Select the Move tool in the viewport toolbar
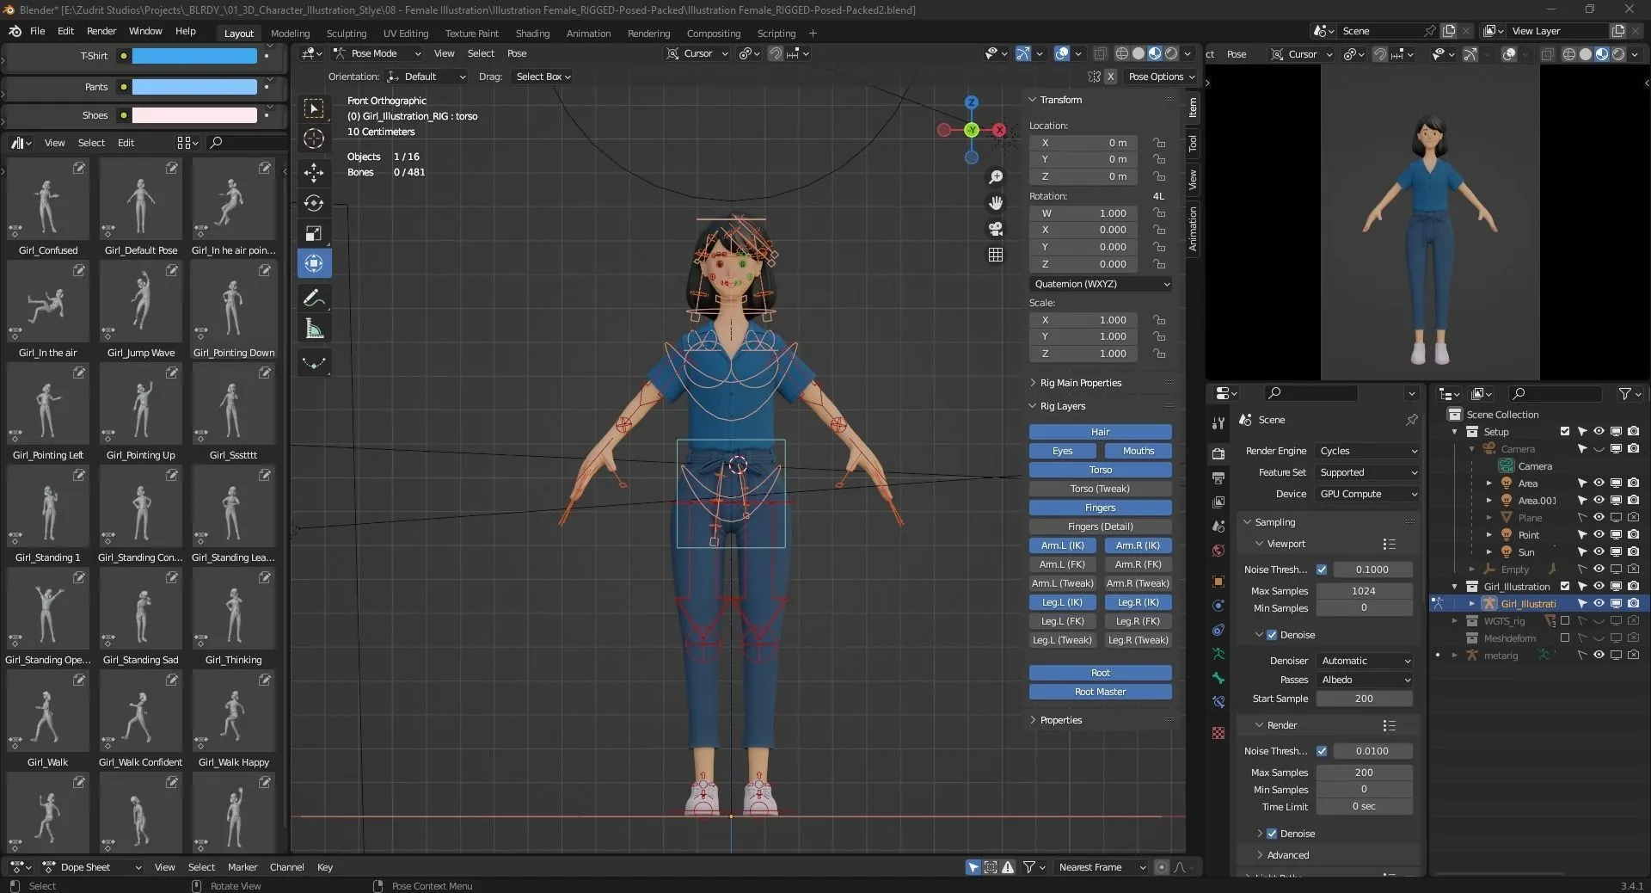1651x893 pixels. (x=314, y=173)
